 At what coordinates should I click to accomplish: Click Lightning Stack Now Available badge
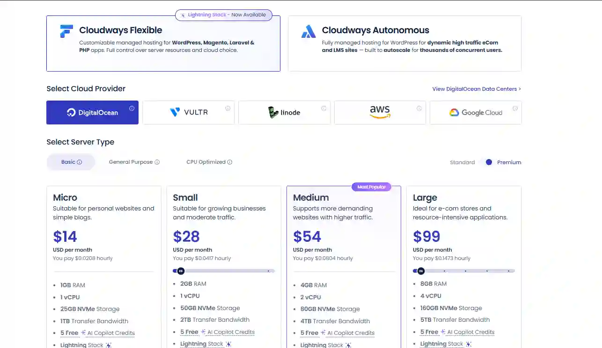pos(223,15)
